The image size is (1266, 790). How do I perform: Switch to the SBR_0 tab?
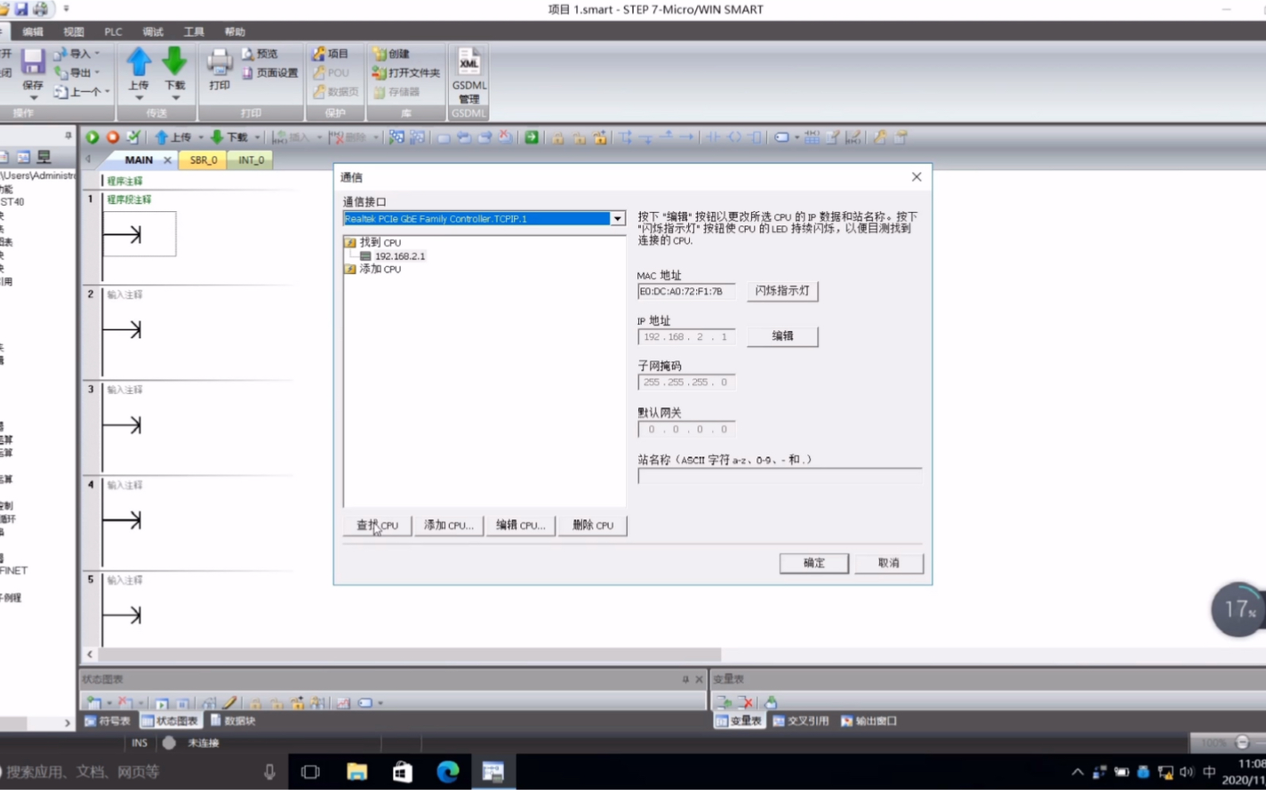(203, 160)
